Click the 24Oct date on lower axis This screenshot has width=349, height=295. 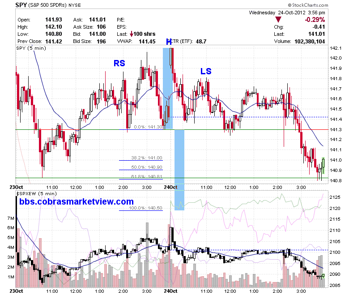[x=170, y=291]
